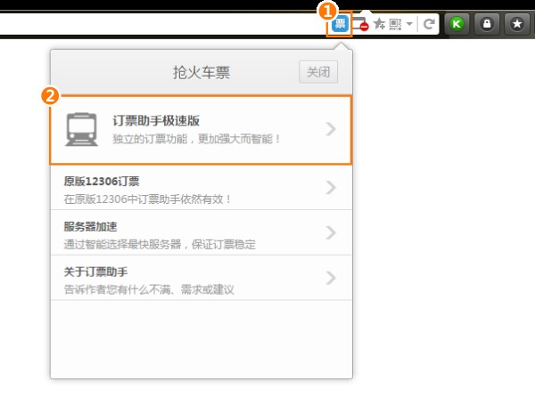
Task: Click description 在原版12306中订票助手依然有效！
Action: [x=147, y=199]
